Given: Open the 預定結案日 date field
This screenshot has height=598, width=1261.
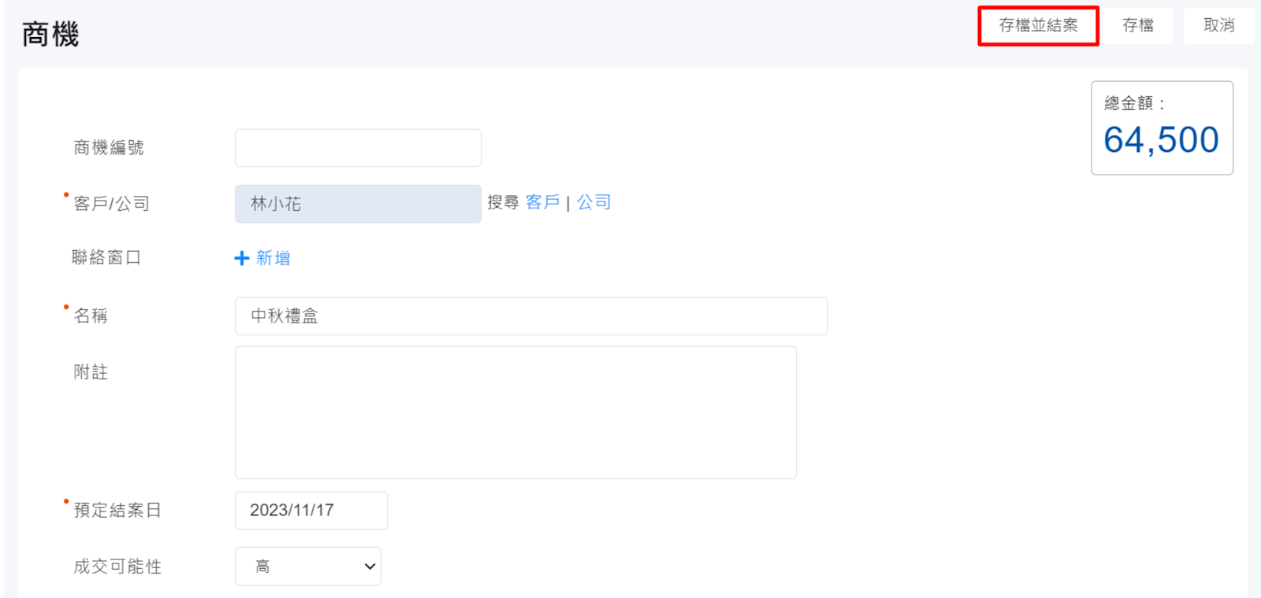Looking at the screenshot, I should coord(311,511).
